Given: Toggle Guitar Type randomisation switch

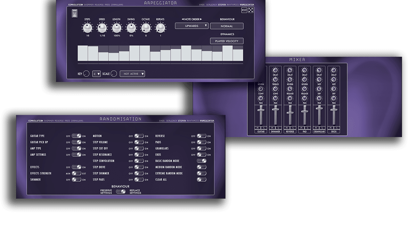Looking at the screenshot, I should pyautogui.click(x=76, y=136).
